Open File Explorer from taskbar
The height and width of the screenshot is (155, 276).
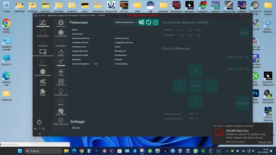point(66,151)
